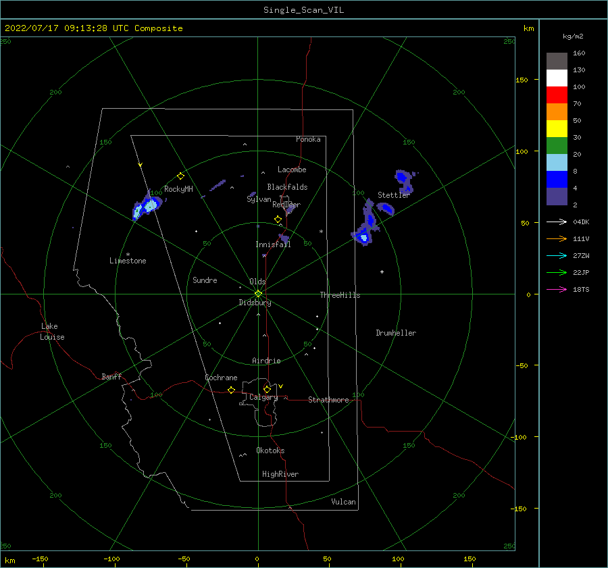Image resolution: width=608 pixels, height=568 pixels.
Task: Click the storm cell west of RockyMH
Action: tap(147, 206)
